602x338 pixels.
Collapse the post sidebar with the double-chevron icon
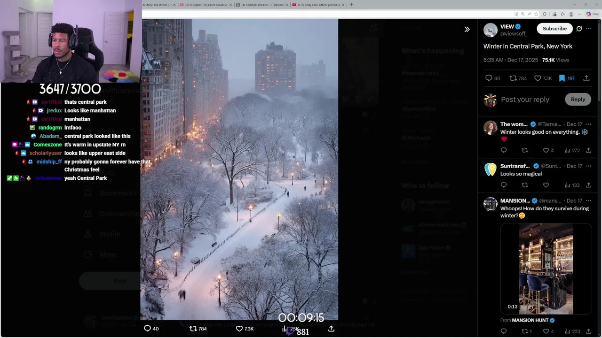pos(467,29)
